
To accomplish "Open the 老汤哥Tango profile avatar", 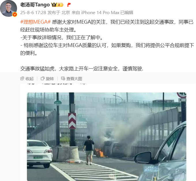I will point(8,8).
